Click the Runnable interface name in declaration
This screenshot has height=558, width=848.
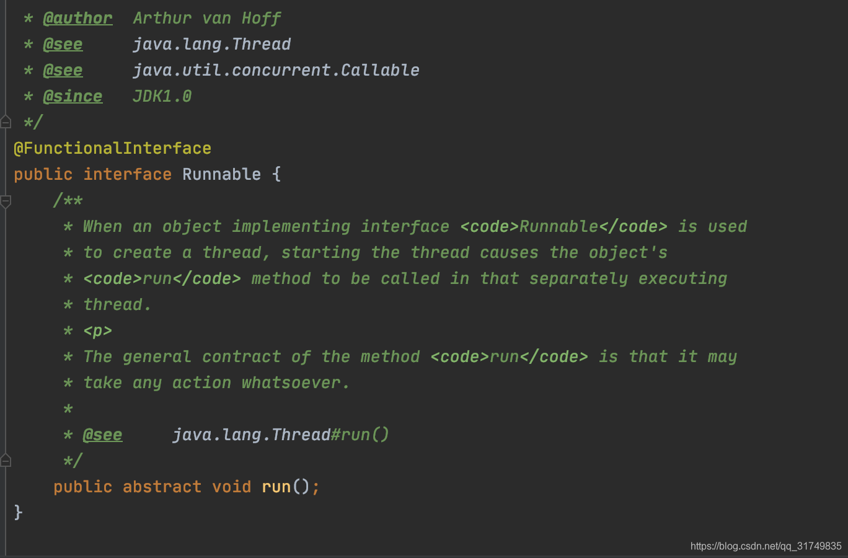point(221,175)
